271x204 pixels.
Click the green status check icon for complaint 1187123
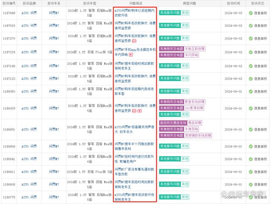pos(251,78)
